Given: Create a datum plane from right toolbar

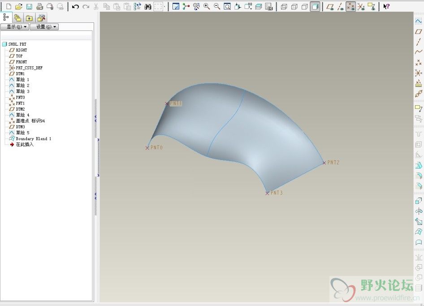Looking at the screenshot, I should point(418,32).
